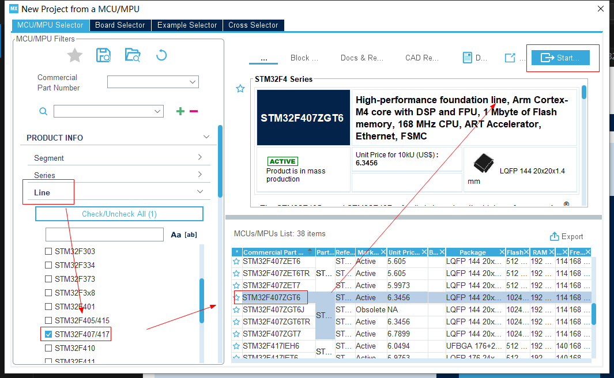The width and height of the screenshot is (614, 378).
Task: Click the description panel scrollbar
Action: coord(584,92)
